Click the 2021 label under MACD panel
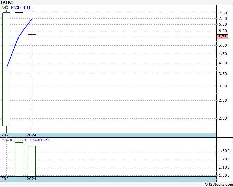This screenshot has height=187, width=233. [x=6, y=179]
